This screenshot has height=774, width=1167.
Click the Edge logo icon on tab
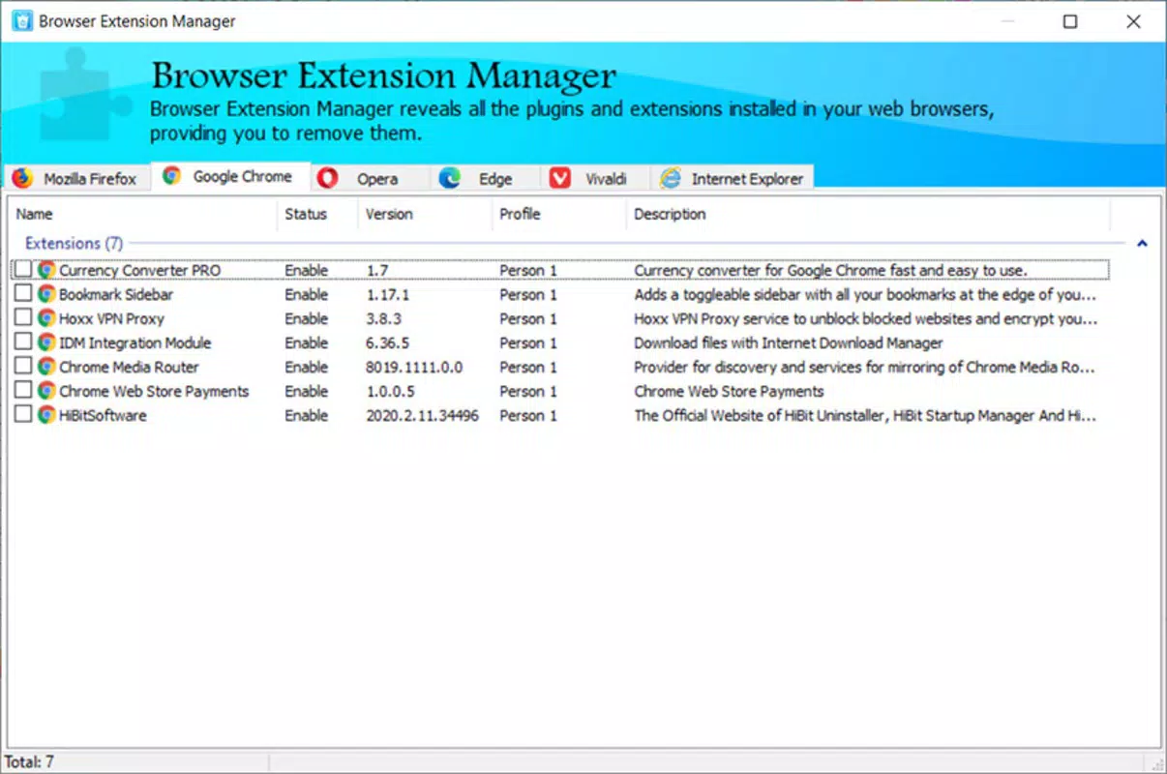(x=449, y=178)
